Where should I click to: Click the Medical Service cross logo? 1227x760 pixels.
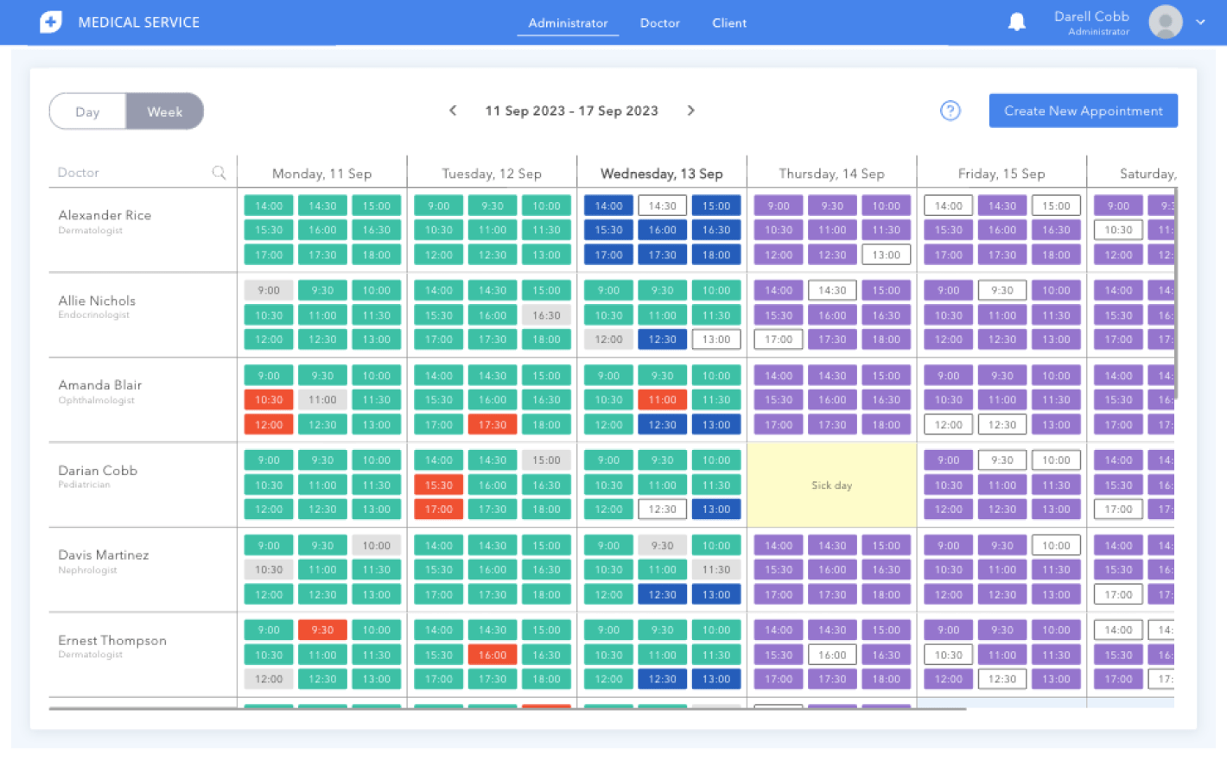pyautogui.click(x=50, y=22)
